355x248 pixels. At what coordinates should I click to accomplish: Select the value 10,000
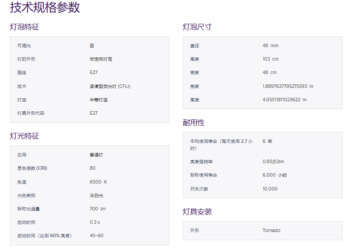tap(270, 189)
